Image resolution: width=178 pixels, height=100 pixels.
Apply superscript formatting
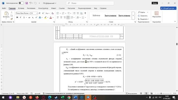[x=36, y=17]
